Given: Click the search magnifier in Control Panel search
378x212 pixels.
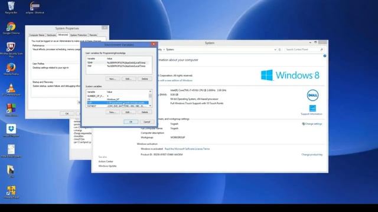Looking at the screenshot, I should point(321,49).
